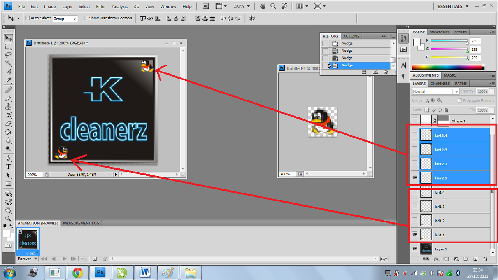The width and height of the screenshot is (498, 280).
Task: Open the ESSENTIALS workspace switcher
Action: (x=453, y=6)
